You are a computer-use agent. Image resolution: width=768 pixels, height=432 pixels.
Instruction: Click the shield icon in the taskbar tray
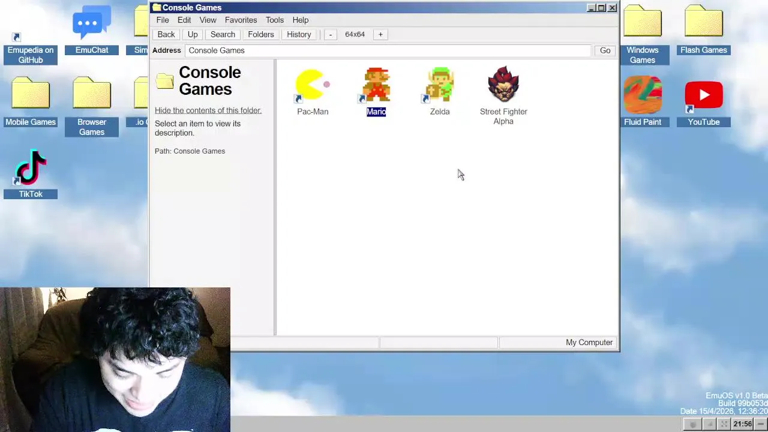(x=693, y=424)
